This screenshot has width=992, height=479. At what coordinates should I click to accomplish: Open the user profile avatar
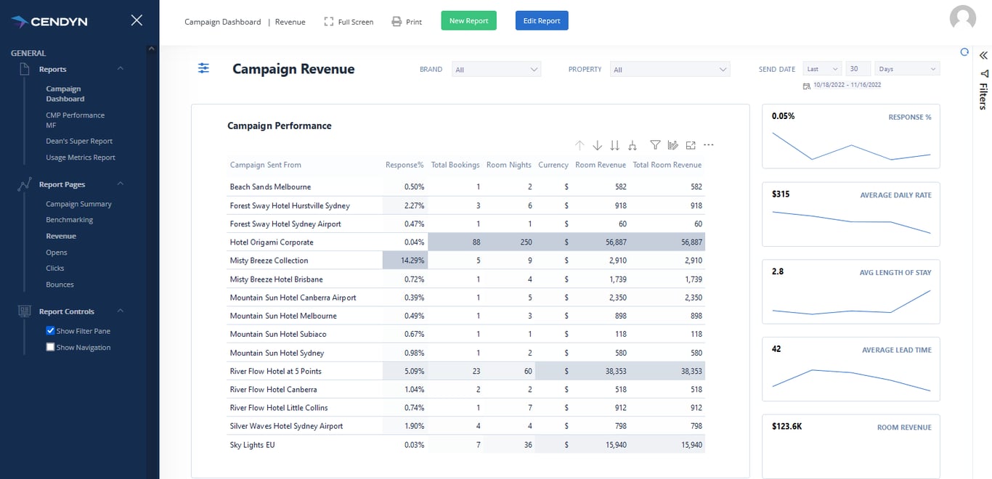[x=963, y=18]
